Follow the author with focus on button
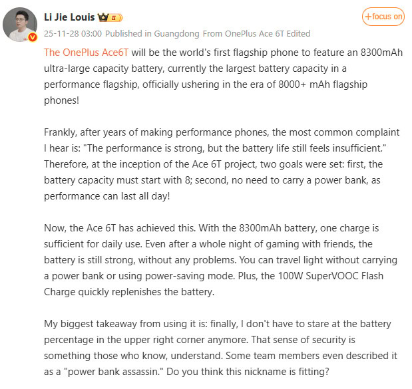412x389 pixels. (383, 17)
